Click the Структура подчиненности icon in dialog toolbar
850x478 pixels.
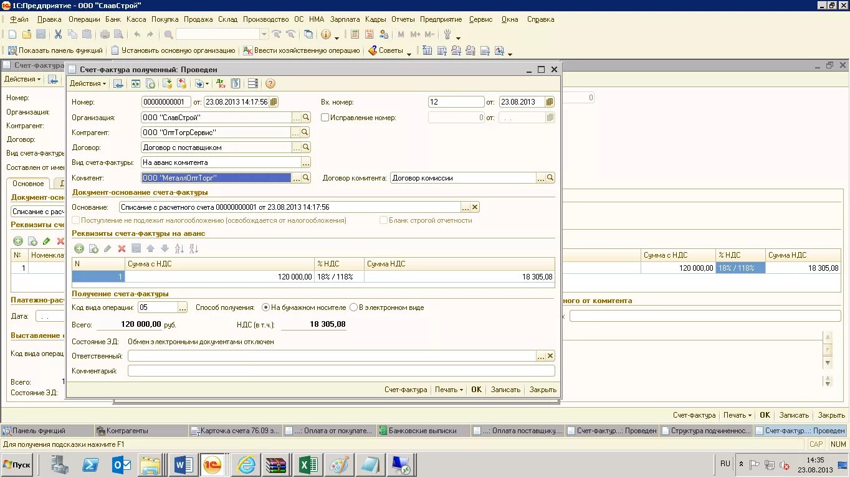click(x=236, y=83)
